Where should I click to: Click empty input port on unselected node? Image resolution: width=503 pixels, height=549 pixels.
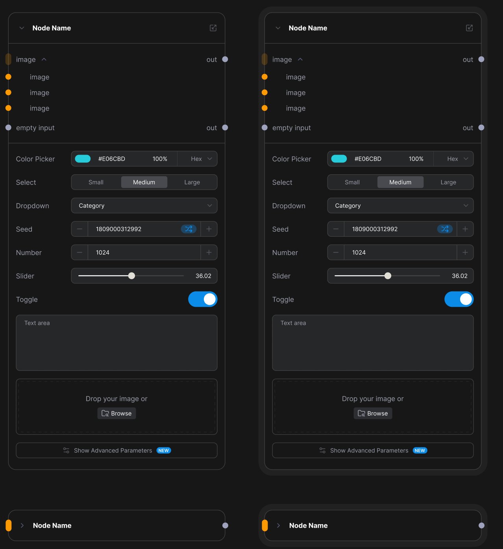[8, 127]
